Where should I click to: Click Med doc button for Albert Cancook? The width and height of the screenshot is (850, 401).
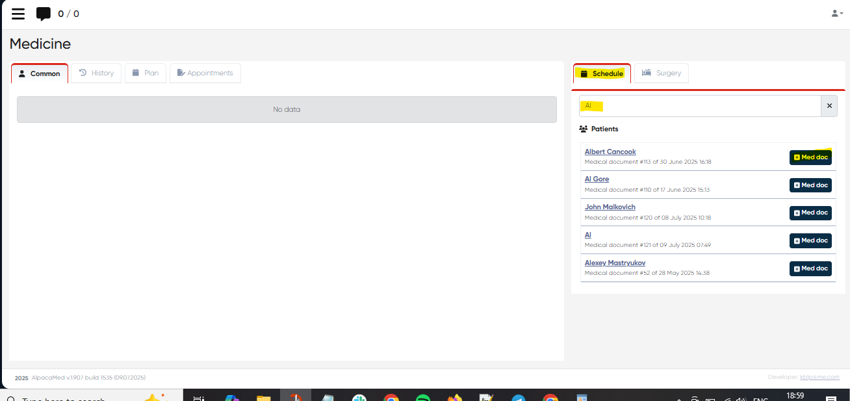click(810, 157)
